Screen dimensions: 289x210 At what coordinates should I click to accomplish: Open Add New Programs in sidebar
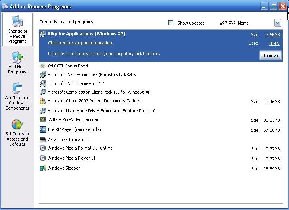coord(17,58)
